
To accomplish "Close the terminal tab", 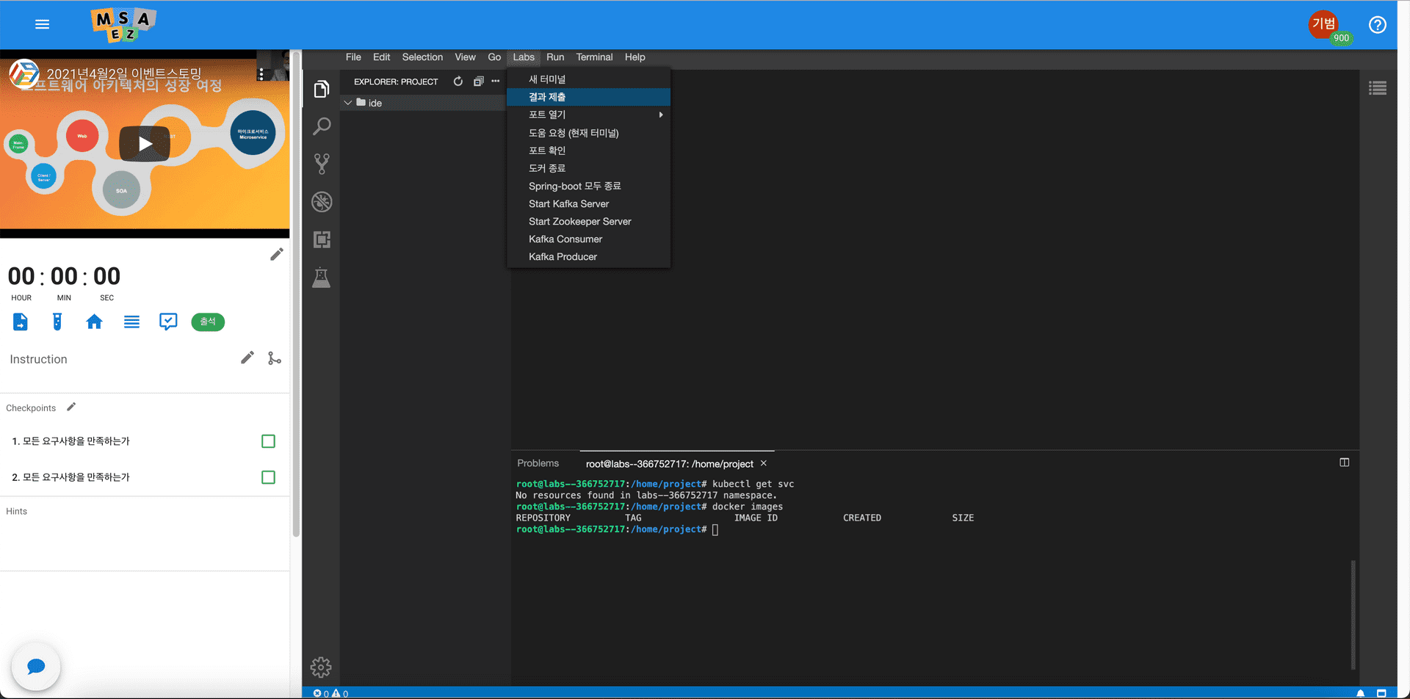I will (764, 463).
